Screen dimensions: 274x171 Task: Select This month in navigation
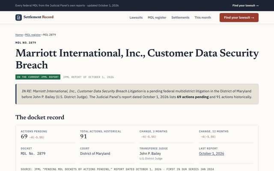point(203,18)
